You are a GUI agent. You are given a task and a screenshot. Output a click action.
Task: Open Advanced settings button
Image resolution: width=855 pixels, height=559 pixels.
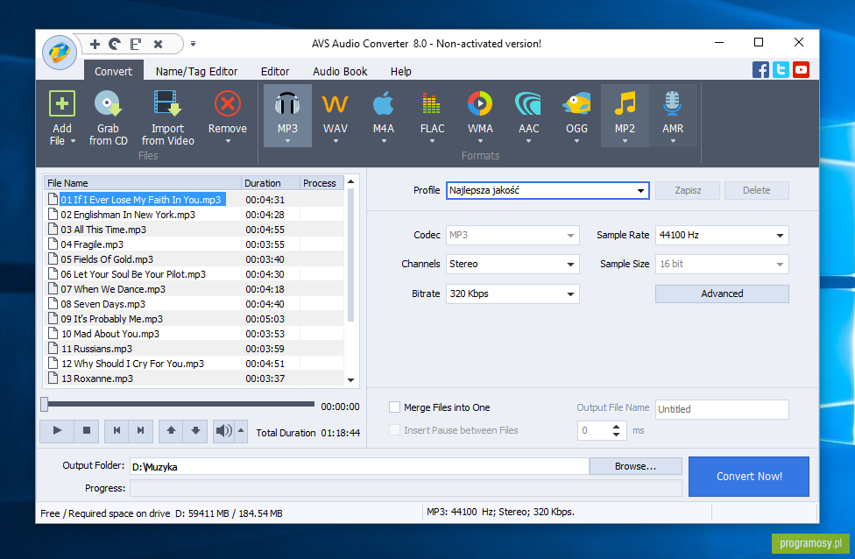point(722,294)
